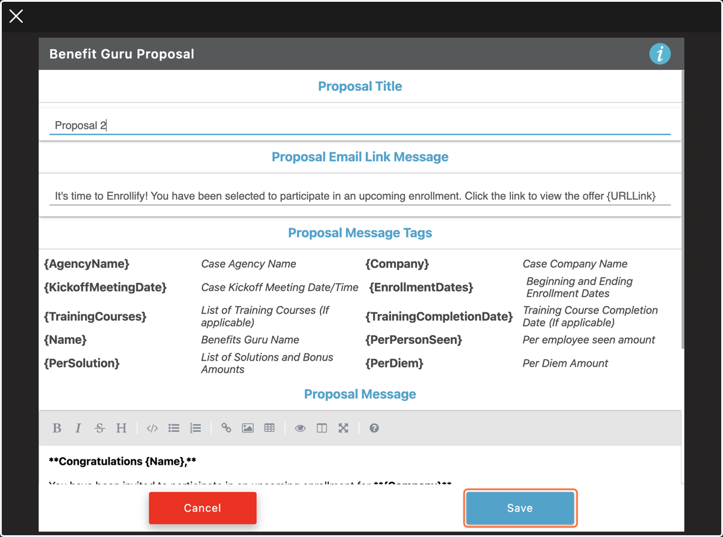The image size is (723, 537).
Task: Insert a heading with the H icon
Action: [121, 428]
